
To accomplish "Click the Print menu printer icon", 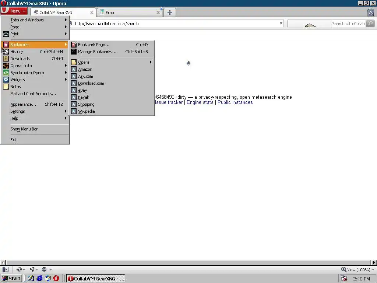I will (x=6, y=34).
